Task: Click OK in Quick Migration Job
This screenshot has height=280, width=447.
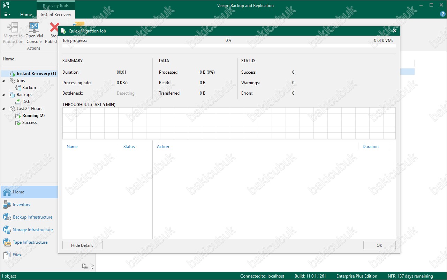Action: (x=379, y=245)
